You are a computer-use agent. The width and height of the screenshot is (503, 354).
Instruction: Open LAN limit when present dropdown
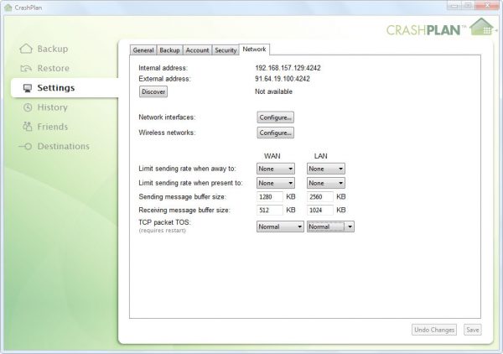[x=325, y=183]
